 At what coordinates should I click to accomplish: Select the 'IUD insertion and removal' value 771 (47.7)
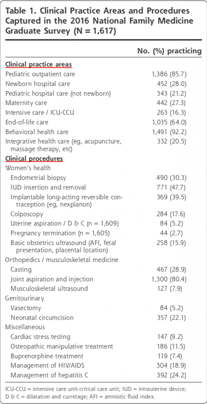(x=171, y=187)
